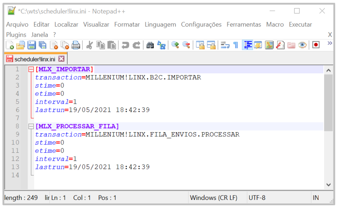338x207 pixels.
Task: Open the Visualizar menu
Action: (96, 24)
